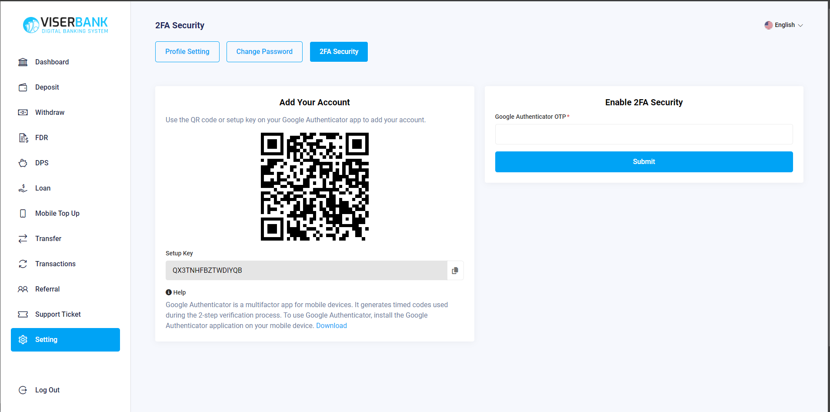Switch to the Change Password tab
Image resolution: width=830 pixels, height=412 pixels.
pyautogui.click(x=264, y=51)
